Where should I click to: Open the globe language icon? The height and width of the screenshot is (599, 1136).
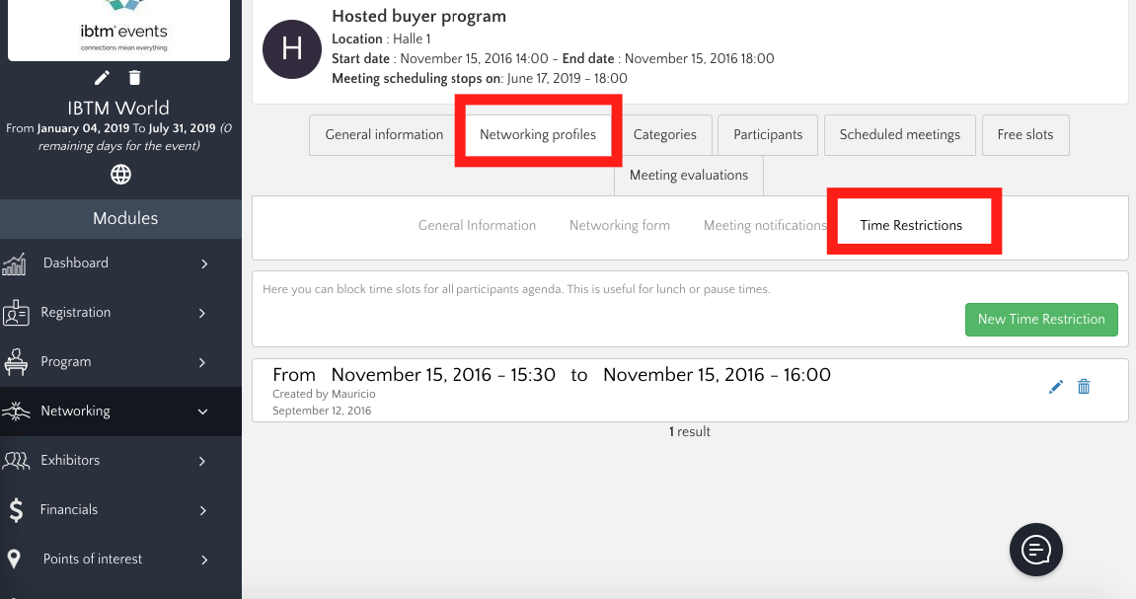point(120,175)
